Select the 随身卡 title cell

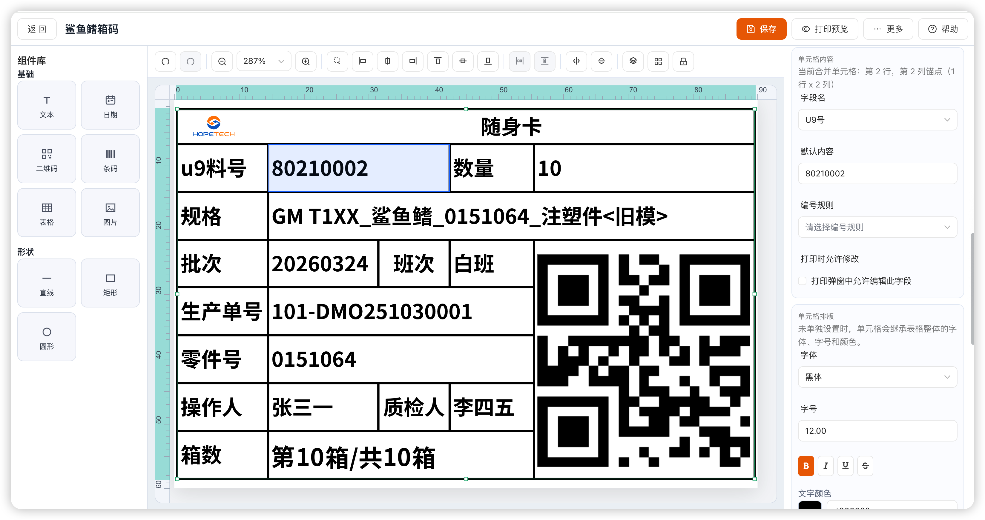pos(511,127)
